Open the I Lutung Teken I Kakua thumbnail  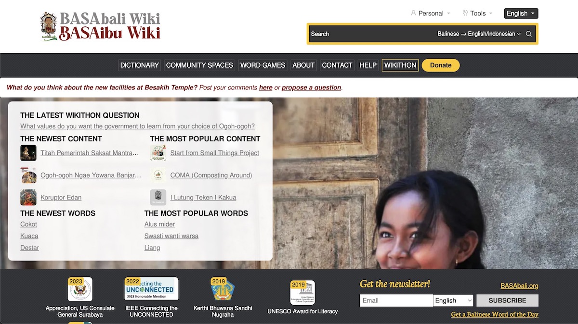click(158, 198)
